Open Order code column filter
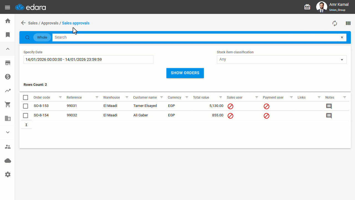The image size is (355, 200). (x=60, y=97)
